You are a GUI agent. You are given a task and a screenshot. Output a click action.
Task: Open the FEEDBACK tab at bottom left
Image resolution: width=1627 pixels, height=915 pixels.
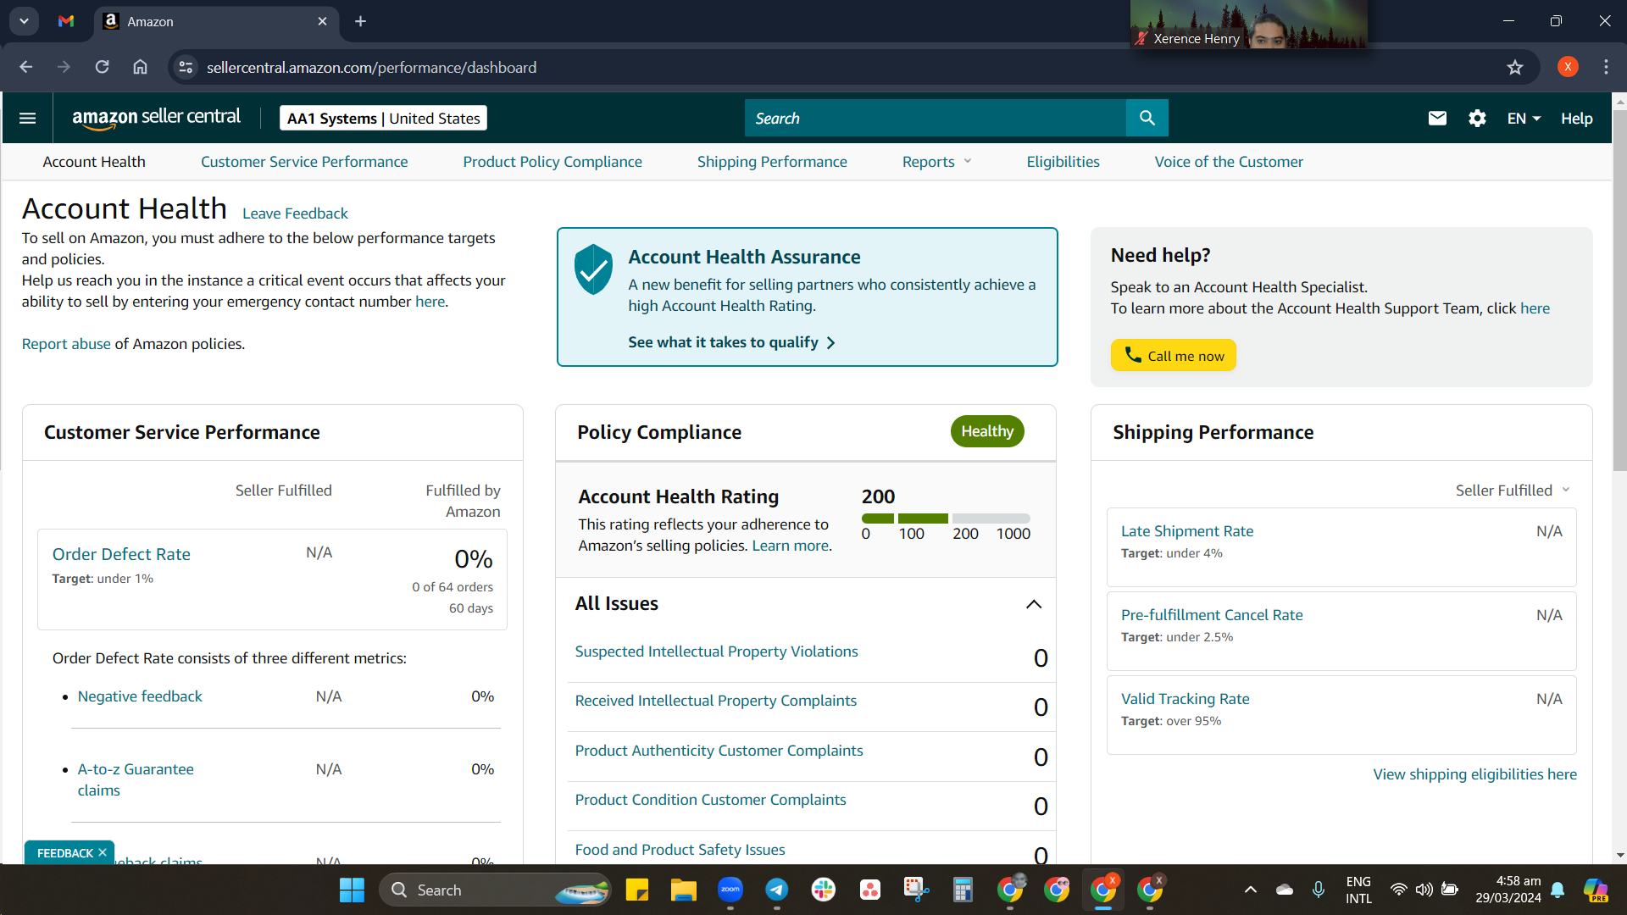pos(64,853)
